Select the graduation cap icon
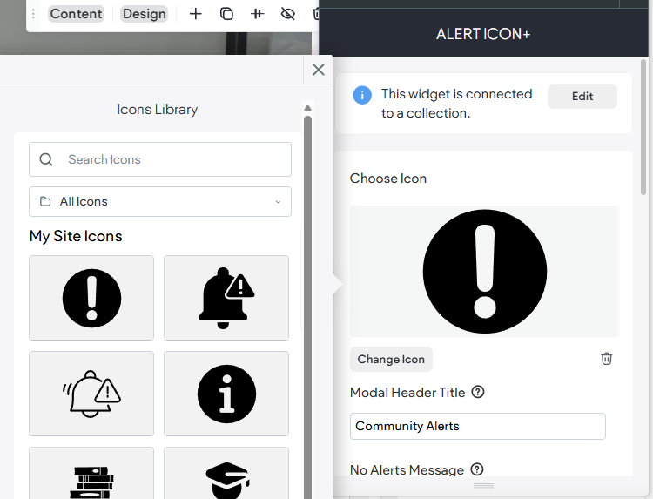 [x=226, y=474]
